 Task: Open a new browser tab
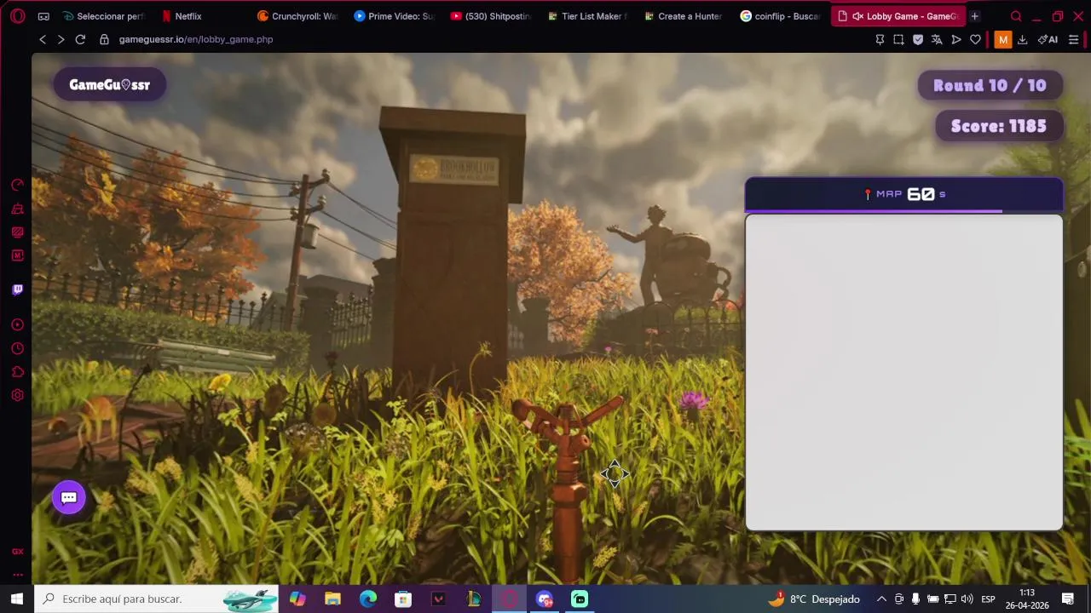pos(975,16)
